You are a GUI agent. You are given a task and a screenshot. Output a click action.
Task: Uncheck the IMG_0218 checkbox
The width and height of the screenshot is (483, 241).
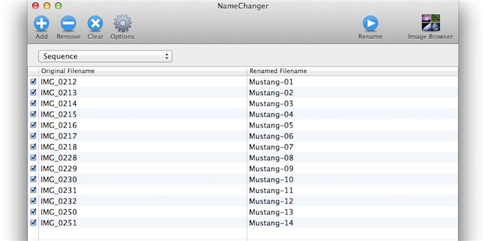tap(33, 147)
